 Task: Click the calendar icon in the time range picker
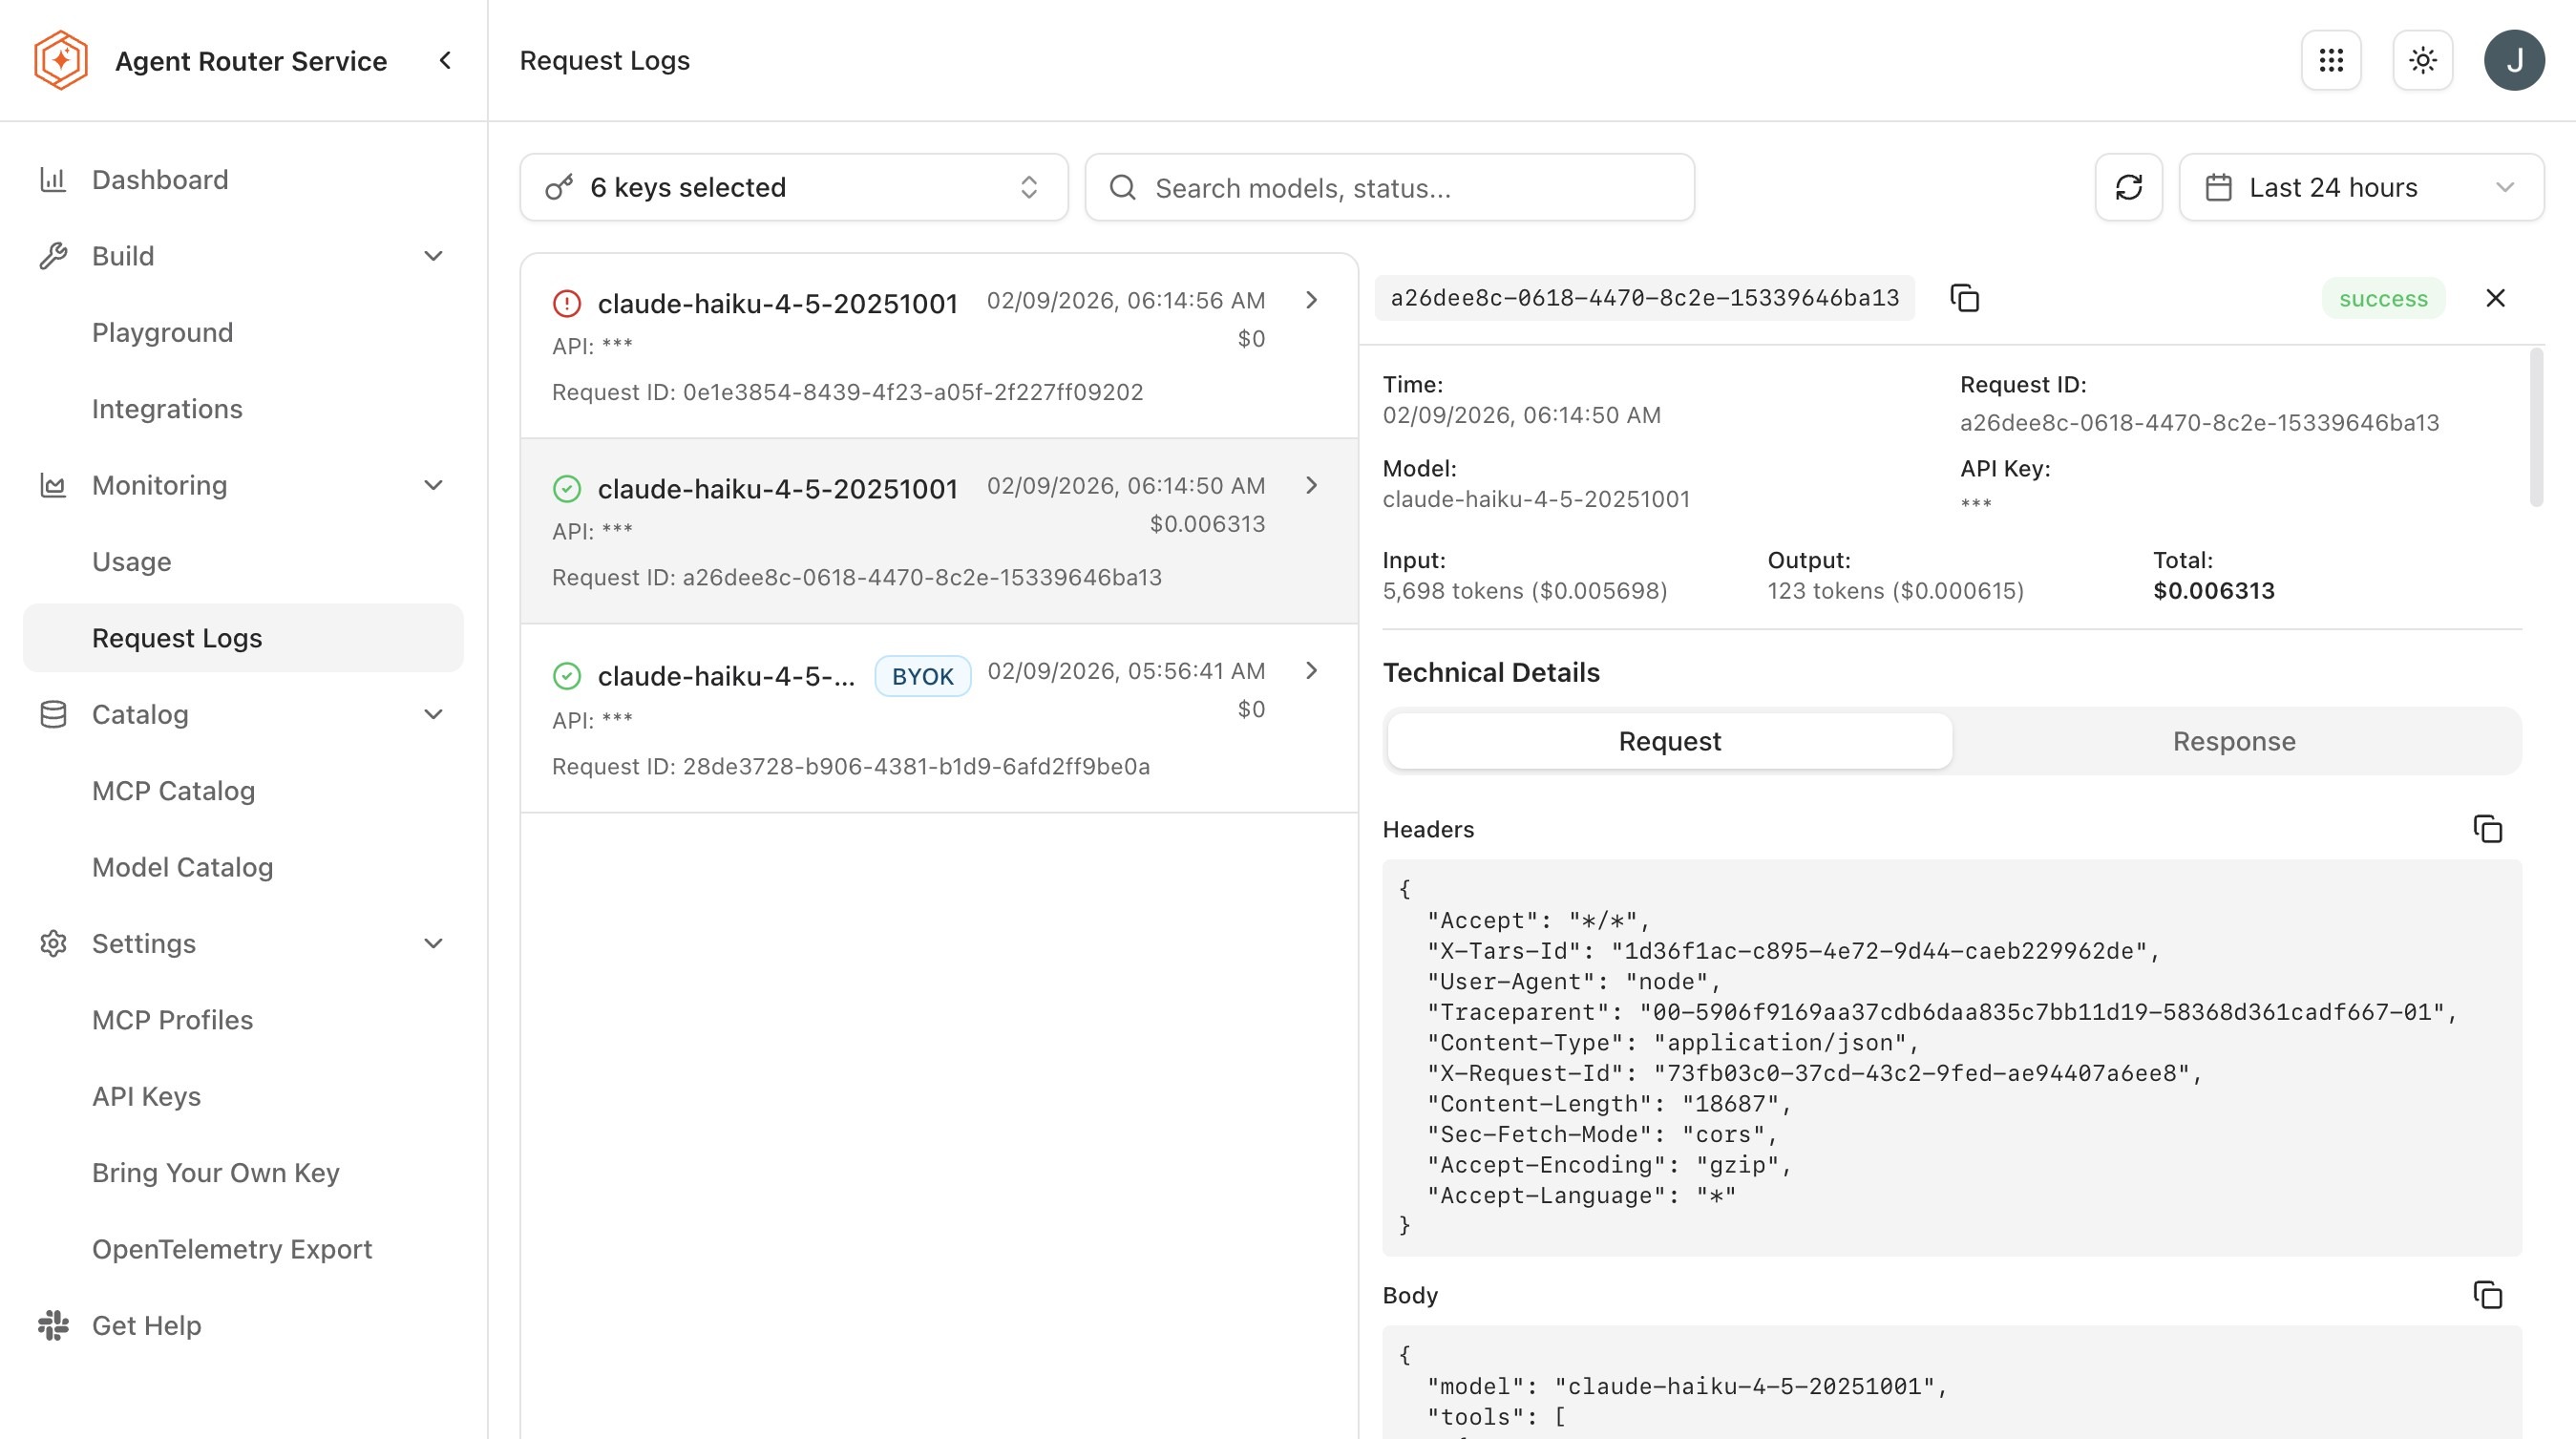[2219, 187]
